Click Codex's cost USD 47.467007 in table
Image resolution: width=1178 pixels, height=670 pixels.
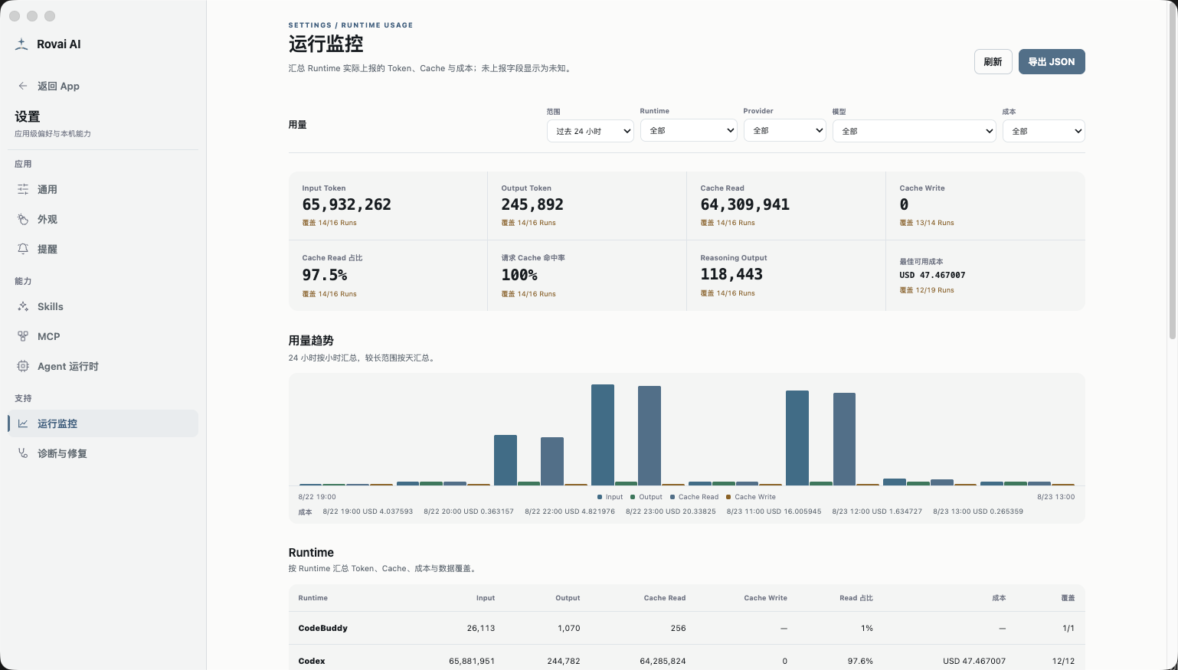pyautogui.click(x=974, y=661)
